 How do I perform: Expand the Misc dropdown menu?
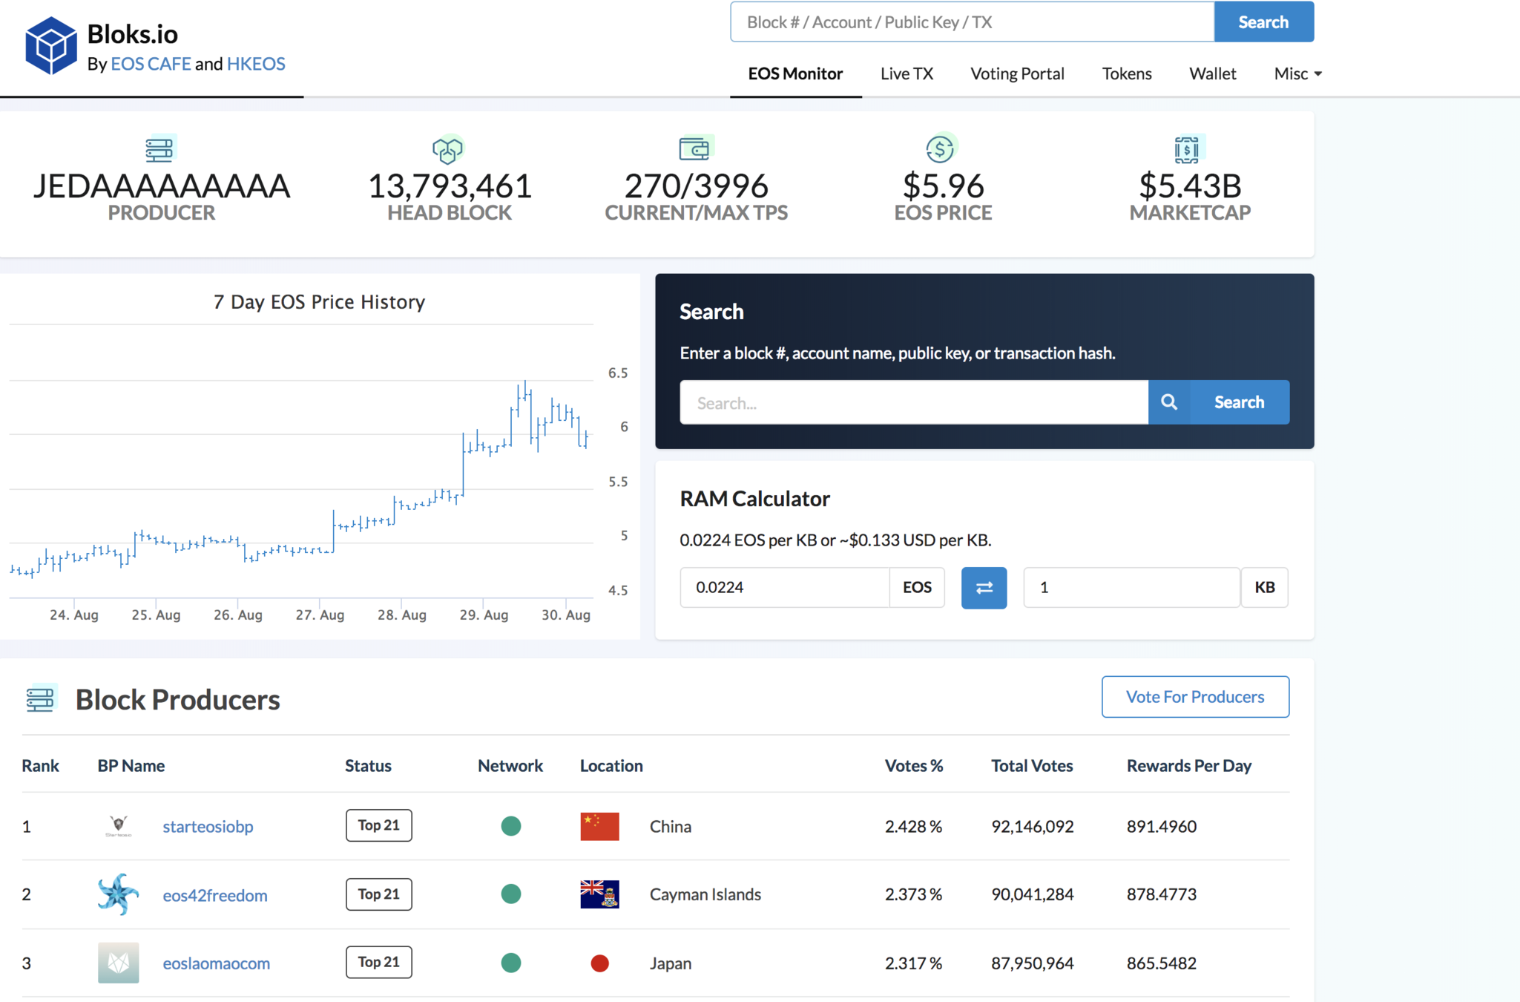(1297, 73)
